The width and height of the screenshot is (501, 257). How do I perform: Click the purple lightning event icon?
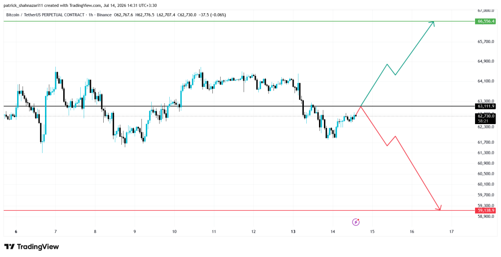click(356, 222)
